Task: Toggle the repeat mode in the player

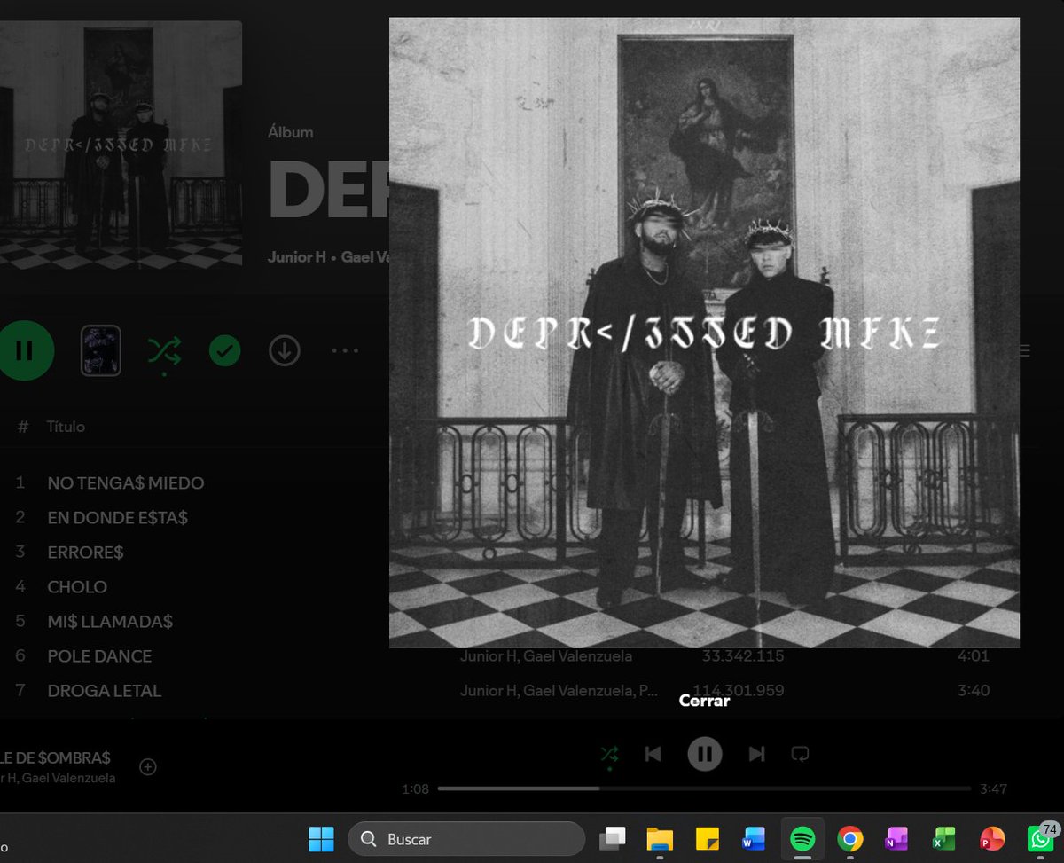Action: (x=800, y=755)
